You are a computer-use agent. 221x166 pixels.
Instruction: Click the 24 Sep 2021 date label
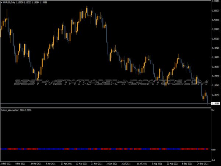coord(203,163)
